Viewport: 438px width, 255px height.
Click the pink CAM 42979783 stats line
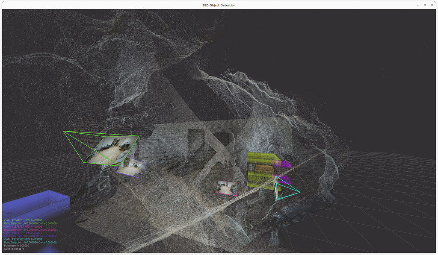[x=24, y=226]
